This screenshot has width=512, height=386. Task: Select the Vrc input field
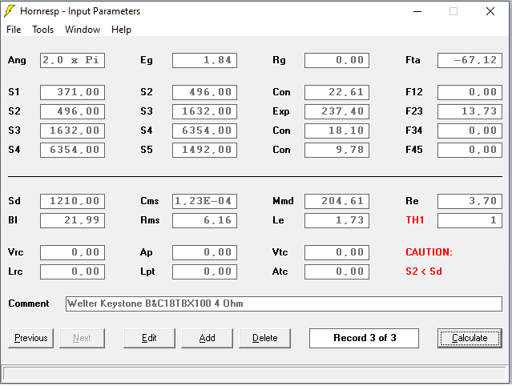[72, 252]
